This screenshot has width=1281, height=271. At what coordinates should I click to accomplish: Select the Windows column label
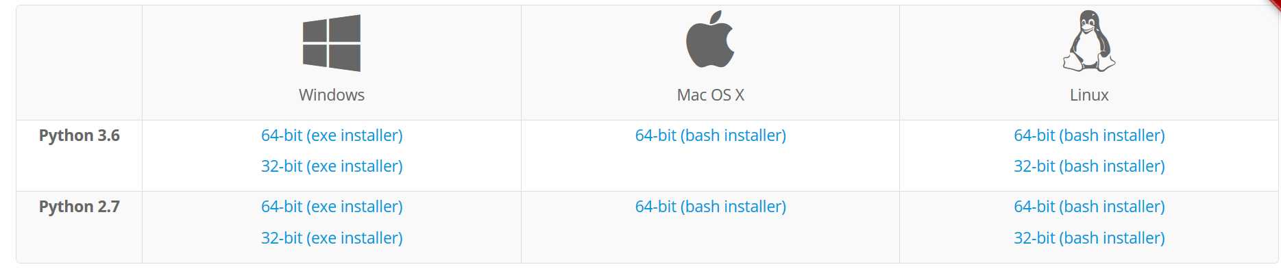coord(332,95)
